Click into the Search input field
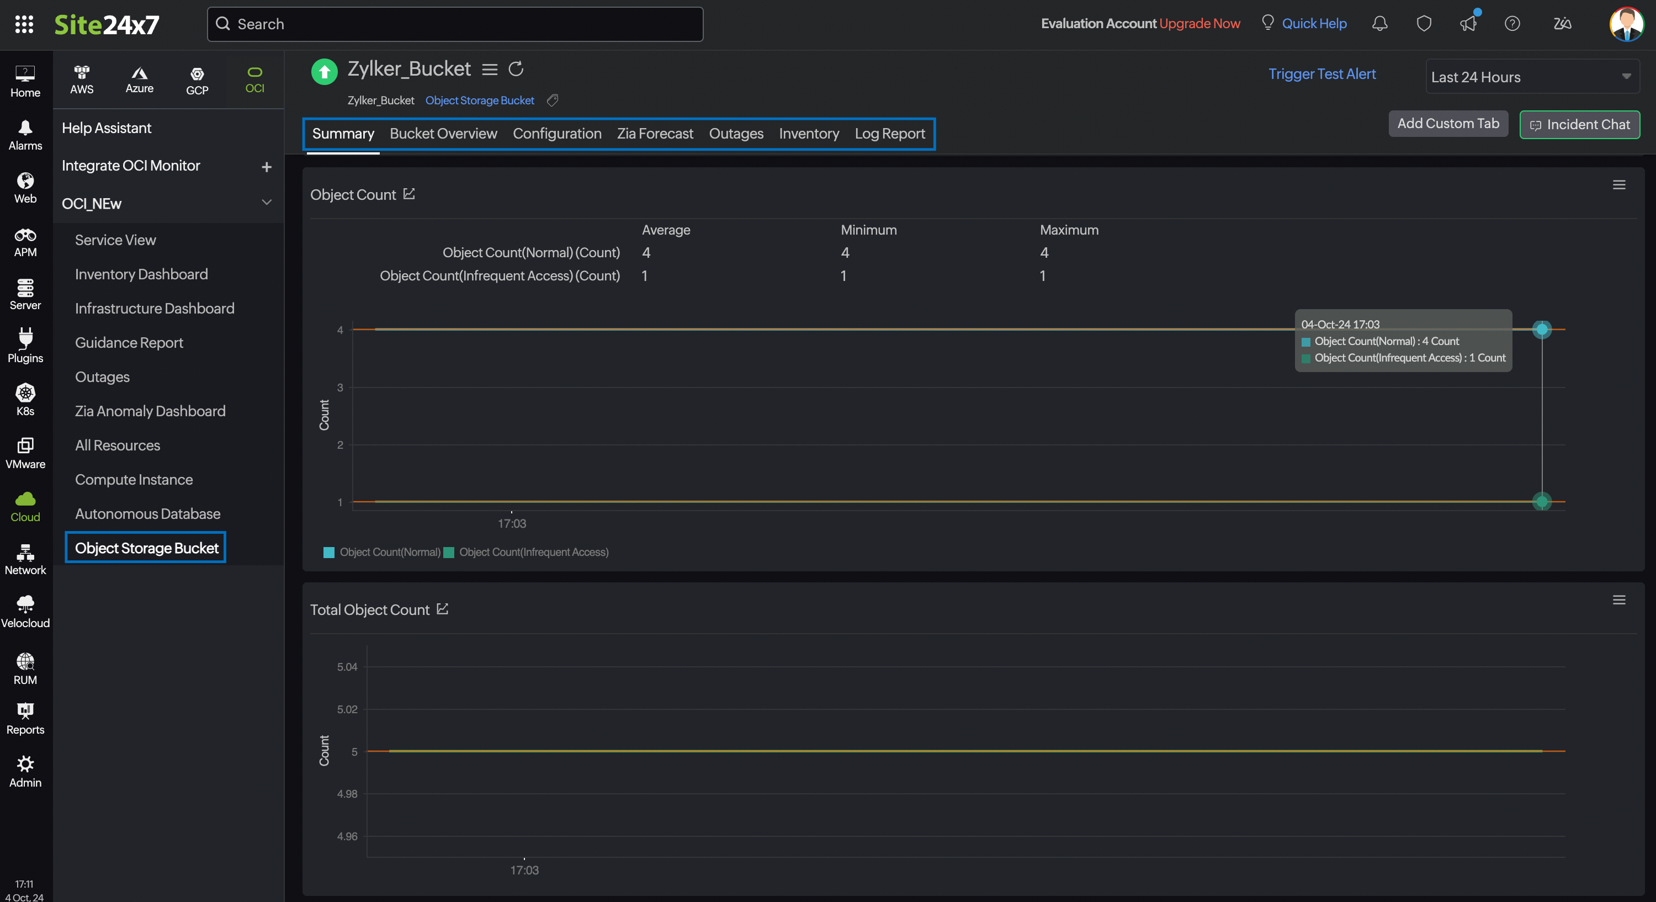The width and height of the screenshot is (1656, 902). (x=454, y=24)
